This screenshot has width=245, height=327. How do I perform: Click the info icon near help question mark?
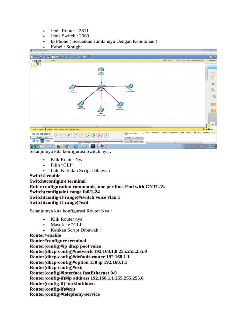coord(211,57)
